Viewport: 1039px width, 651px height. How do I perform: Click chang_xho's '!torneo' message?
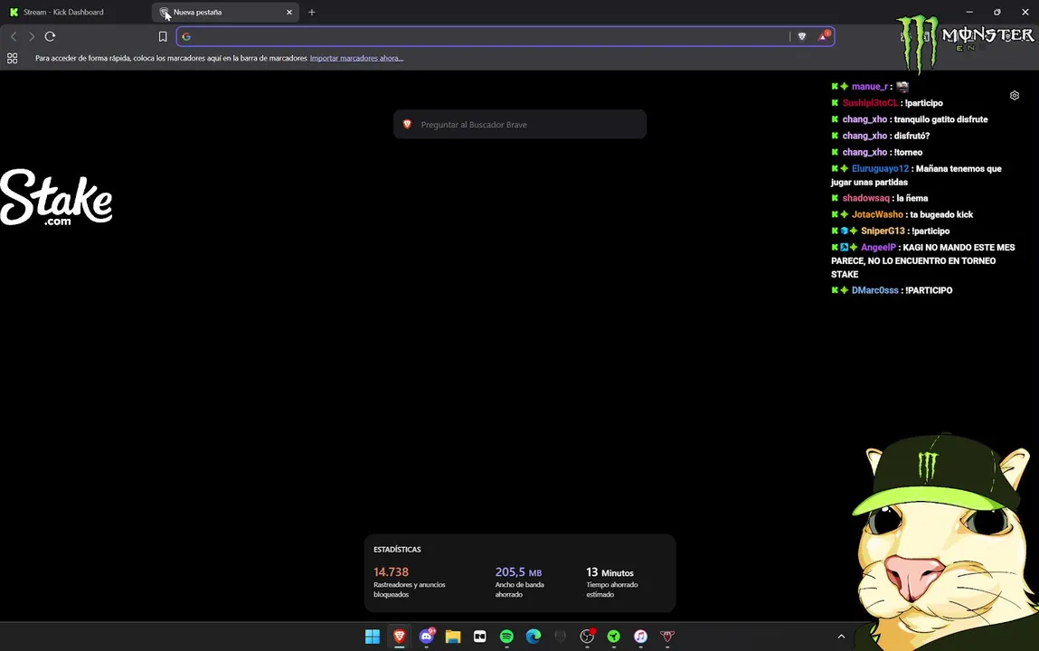coord(908,152)
